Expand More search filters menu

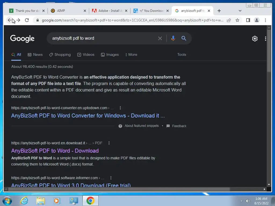click(x=131, y=55)
